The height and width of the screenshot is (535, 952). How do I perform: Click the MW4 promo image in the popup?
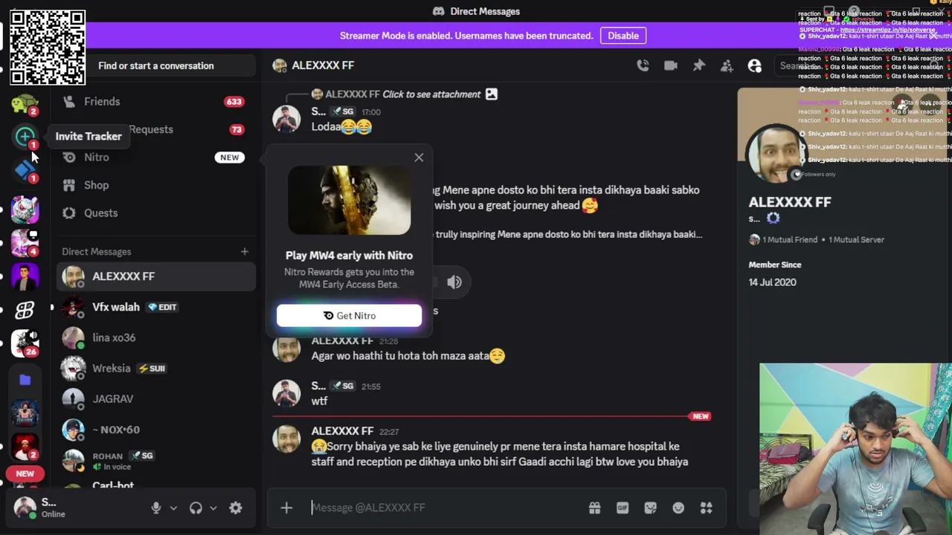349,201
